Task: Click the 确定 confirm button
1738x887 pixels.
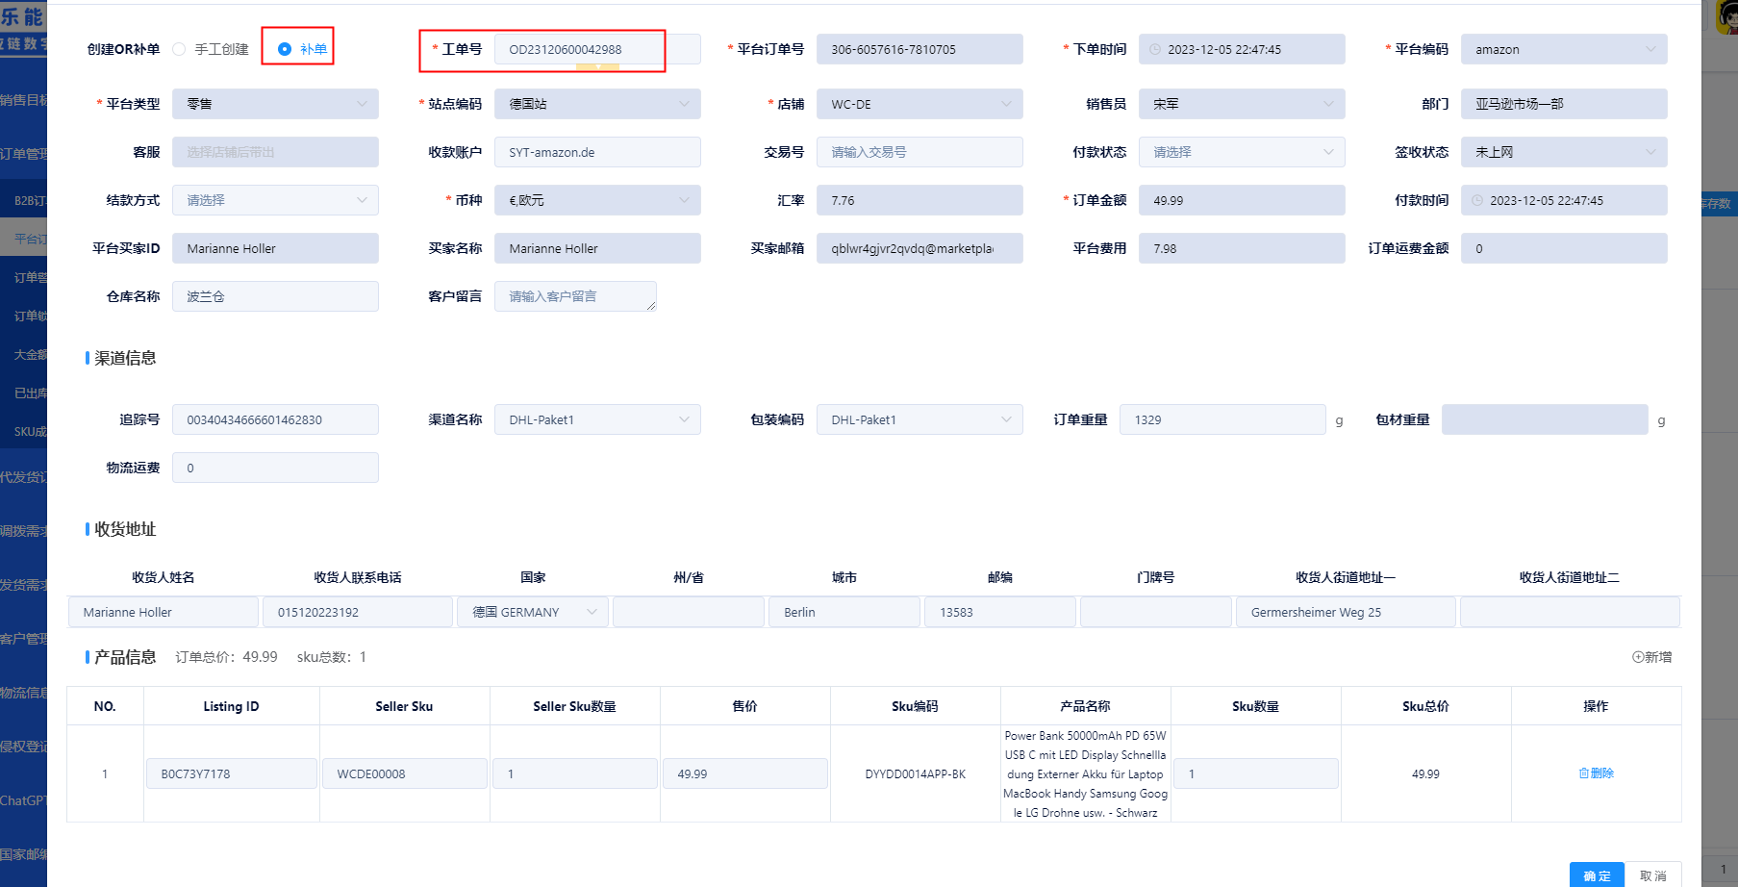Action: tap(1597, 875)
